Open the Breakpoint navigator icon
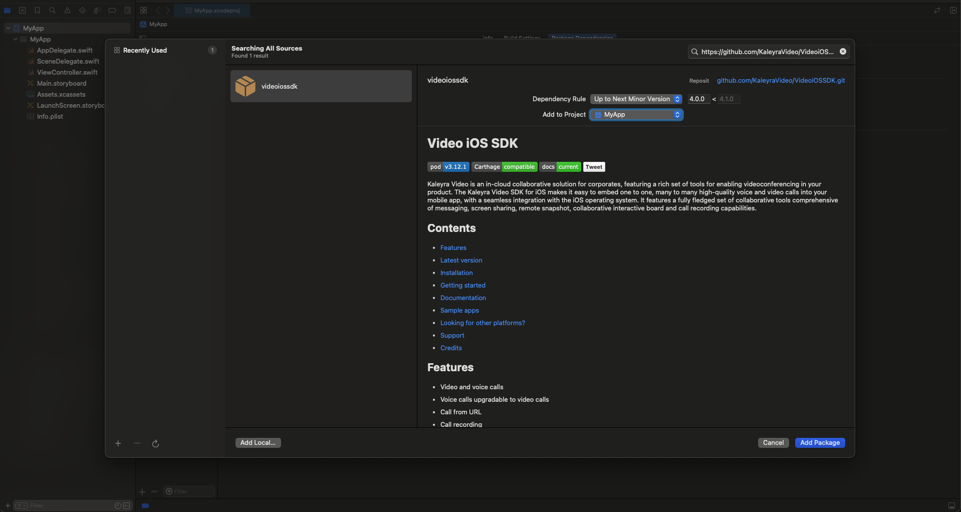This screenshot has height=512, width=961. coord(112,10)
